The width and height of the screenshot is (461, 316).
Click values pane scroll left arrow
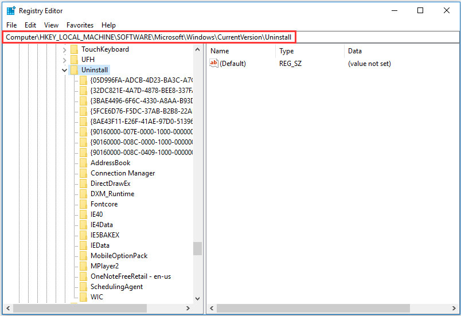tap(212, 309)
